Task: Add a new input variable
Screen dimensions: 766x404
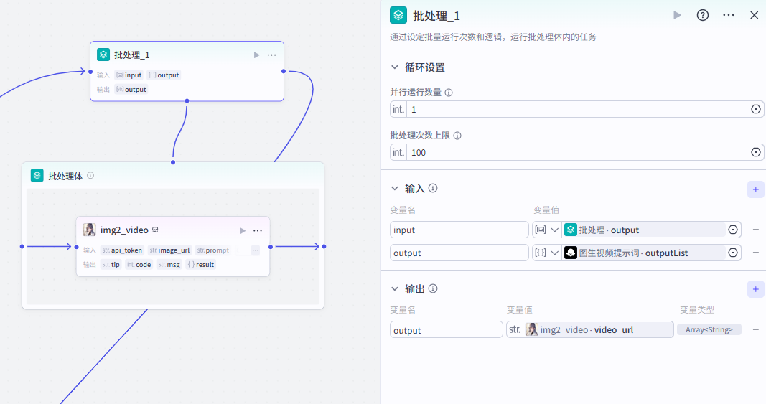Action: coord(756,189)
